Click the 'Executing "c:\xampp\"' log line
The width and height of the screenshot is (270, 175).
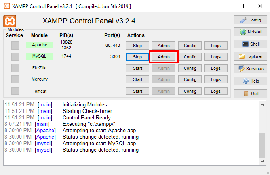tap(89, 124)
